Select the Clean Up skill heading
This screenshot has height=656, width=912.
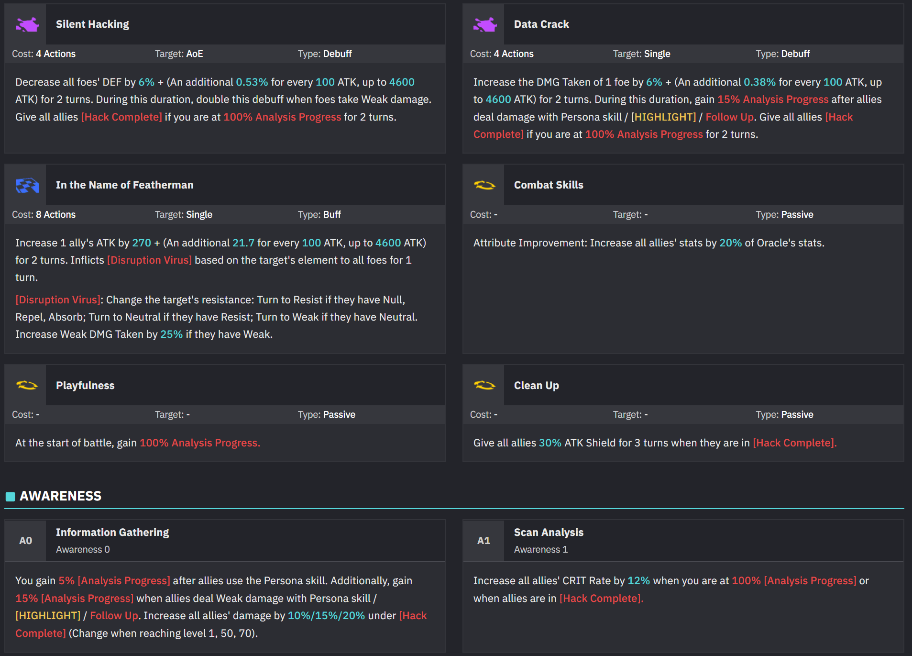click(537, 386)
